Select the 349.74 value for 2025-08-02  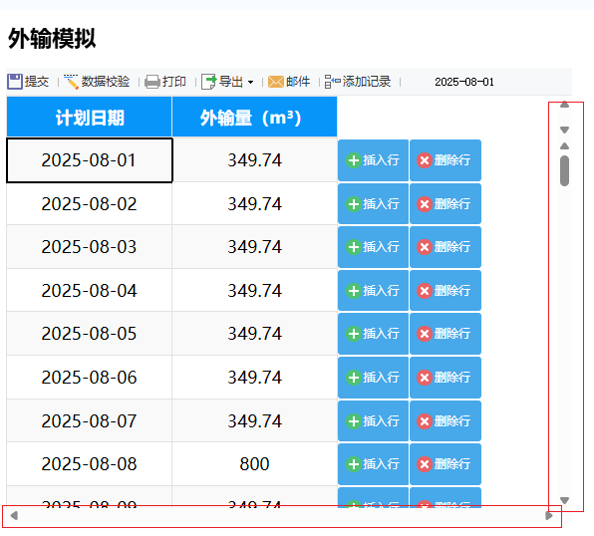(x=254, y=204)
